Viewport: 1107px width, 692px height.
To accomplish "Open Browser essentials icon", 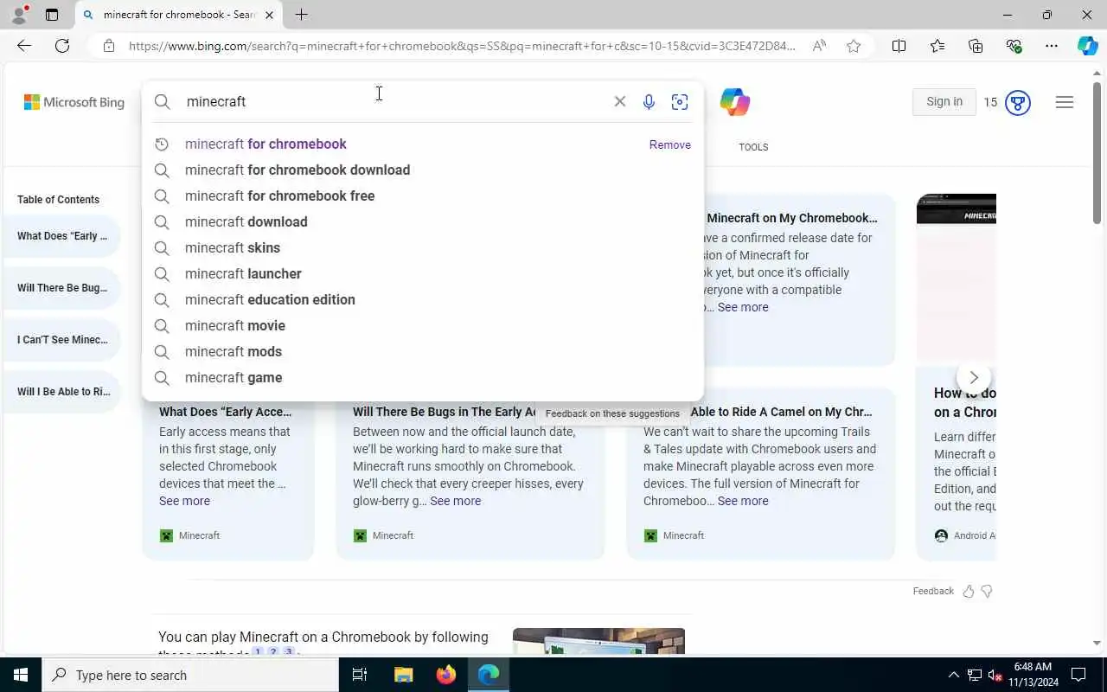I will click(x=1014, y=46).
